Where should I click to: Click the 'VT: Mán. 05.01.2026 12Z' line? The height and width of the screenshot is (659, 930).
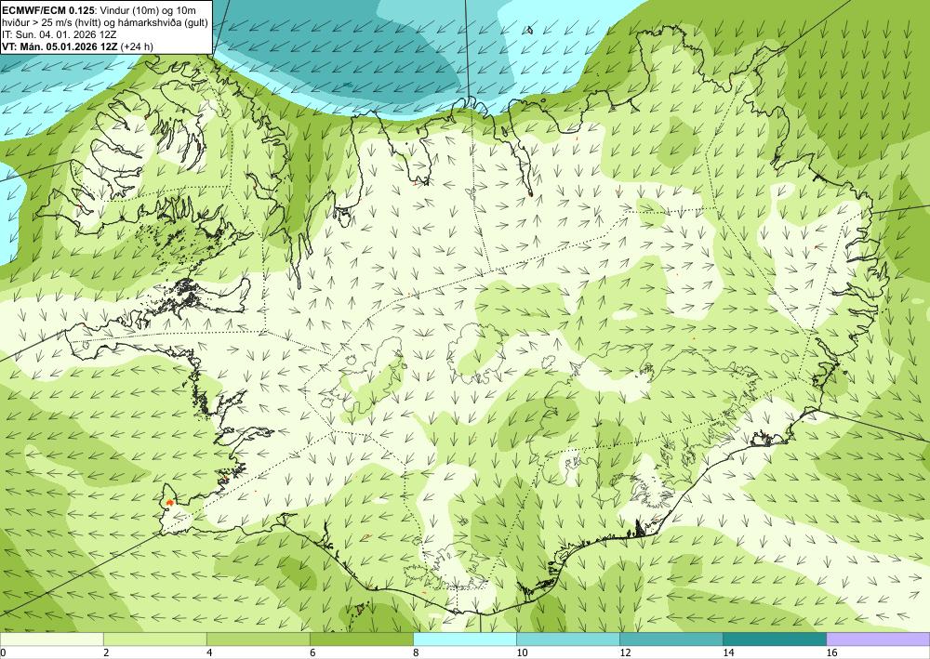tap(60, 46)
